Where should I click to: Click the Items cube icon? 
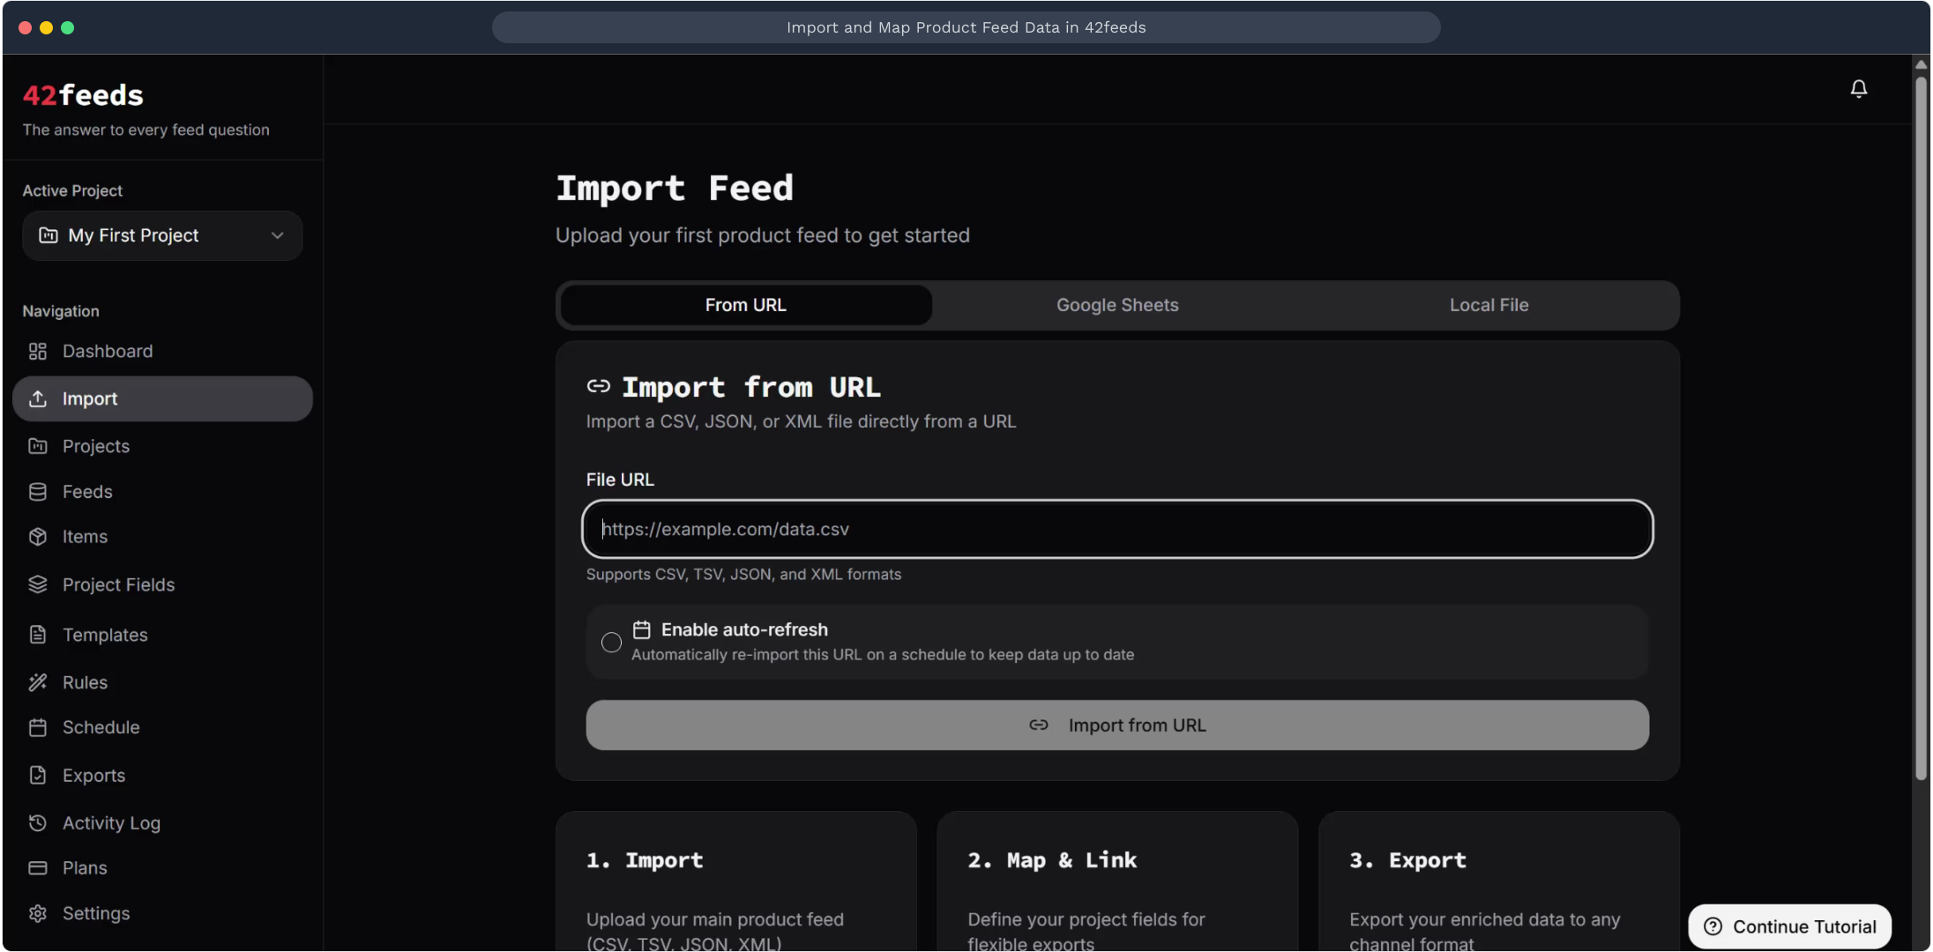tap(37, 537)
